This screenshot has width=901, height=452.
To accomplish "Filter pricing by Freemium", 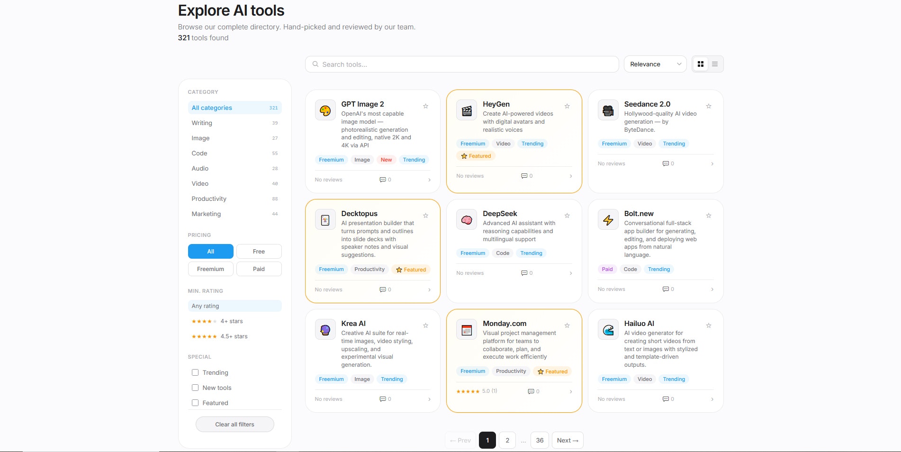I will click(211, 269).
